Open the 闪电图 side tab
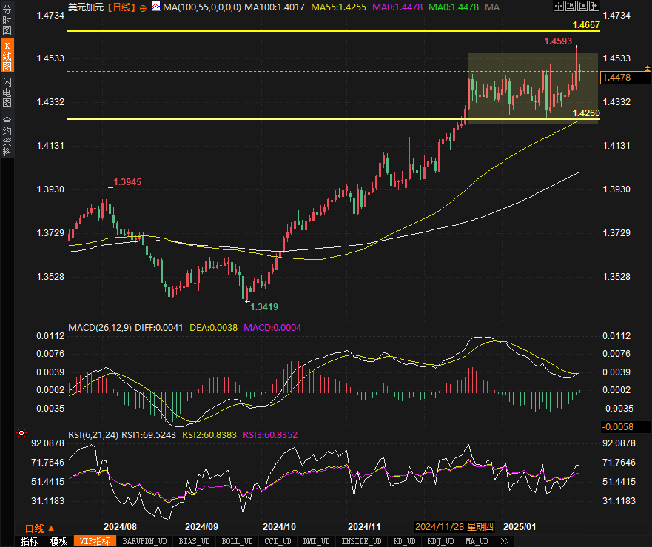 7,92
